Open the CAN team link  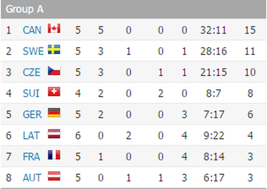(32, 30)
